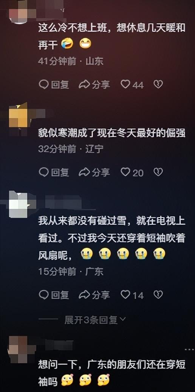Open the white avatar of the Guangdong commenter
Screen dimensions: 195x392
pyautogui.click(x=19, y=204)
